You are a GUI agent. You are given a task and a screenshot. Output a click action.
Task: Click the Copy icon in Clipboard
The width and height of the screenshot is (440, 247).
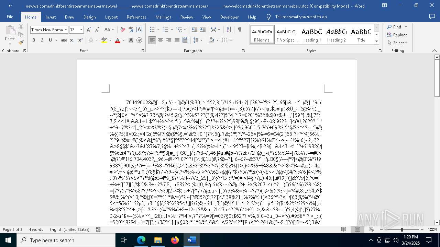[x=21, y=35]
